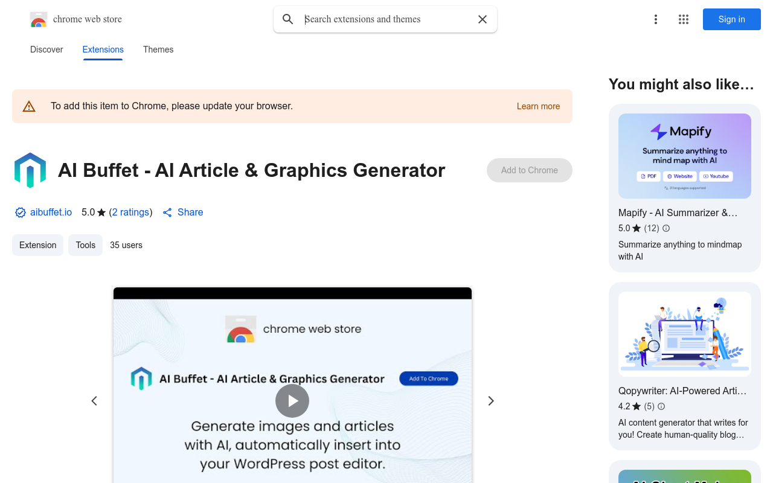
Task: Click the info icon beside Qopywriter rating
Action: click(x=661, y=406)
